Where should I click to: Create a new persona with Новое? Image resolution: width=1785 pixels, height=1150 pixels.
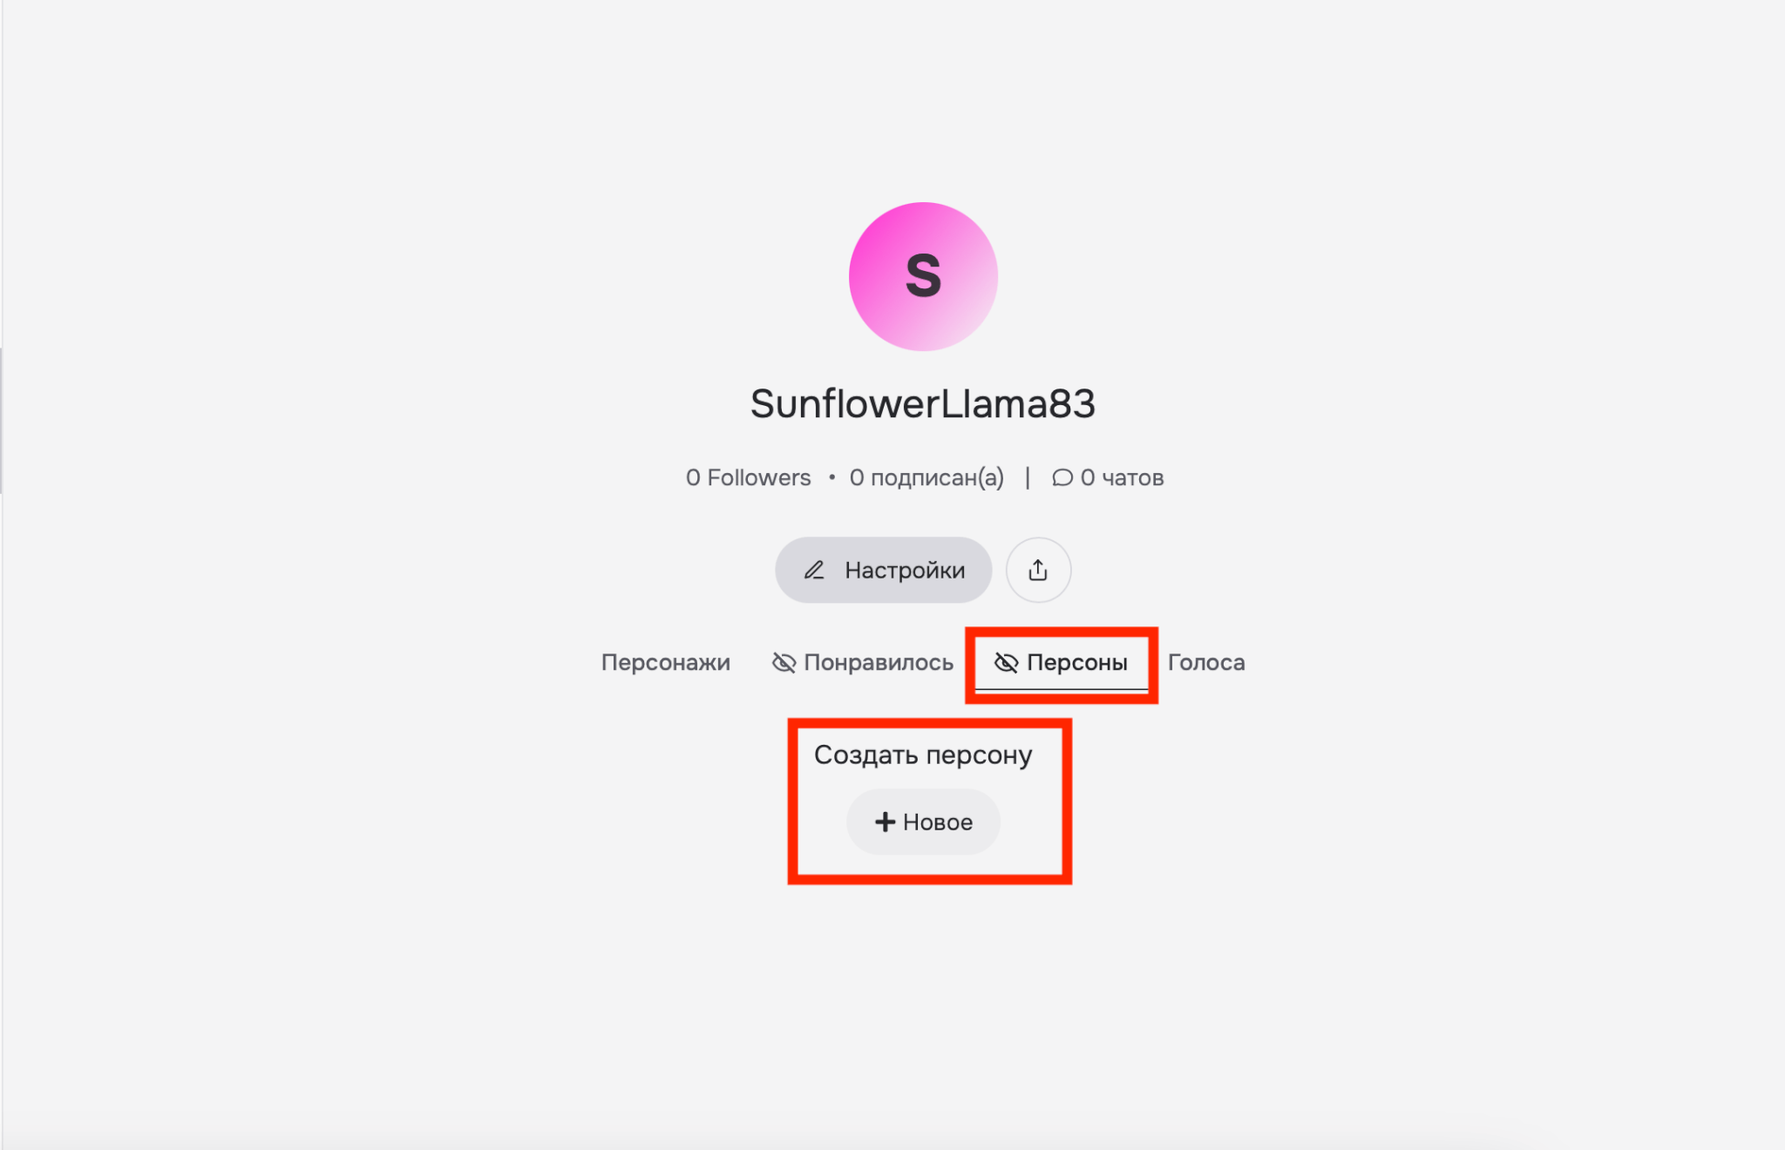coord(923,822)
